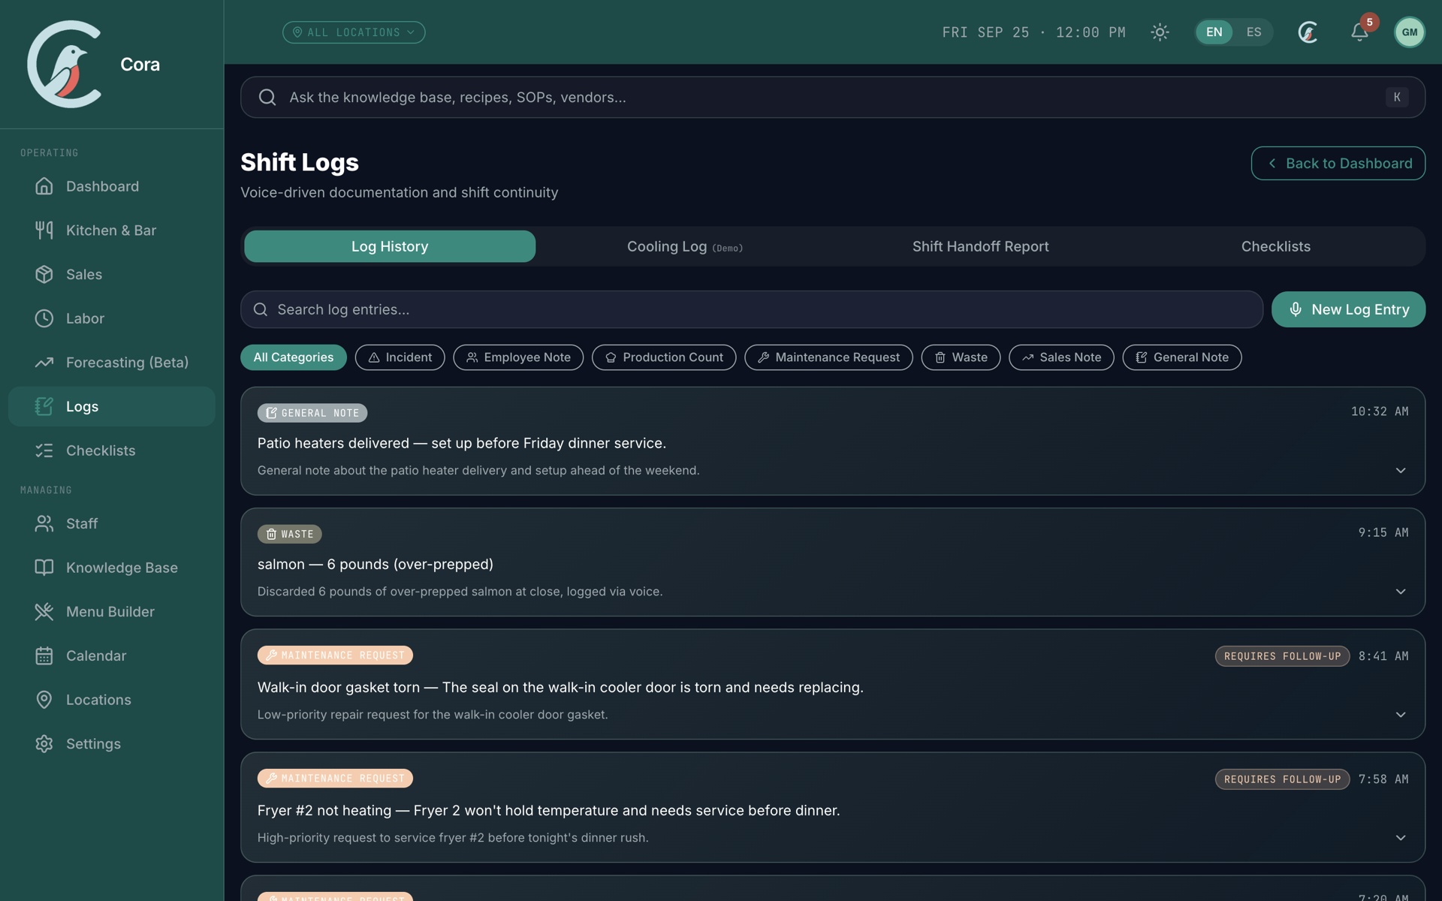Switch to the Cooling Log tab
Screen dimensions: 1442x901
point(685,246)
